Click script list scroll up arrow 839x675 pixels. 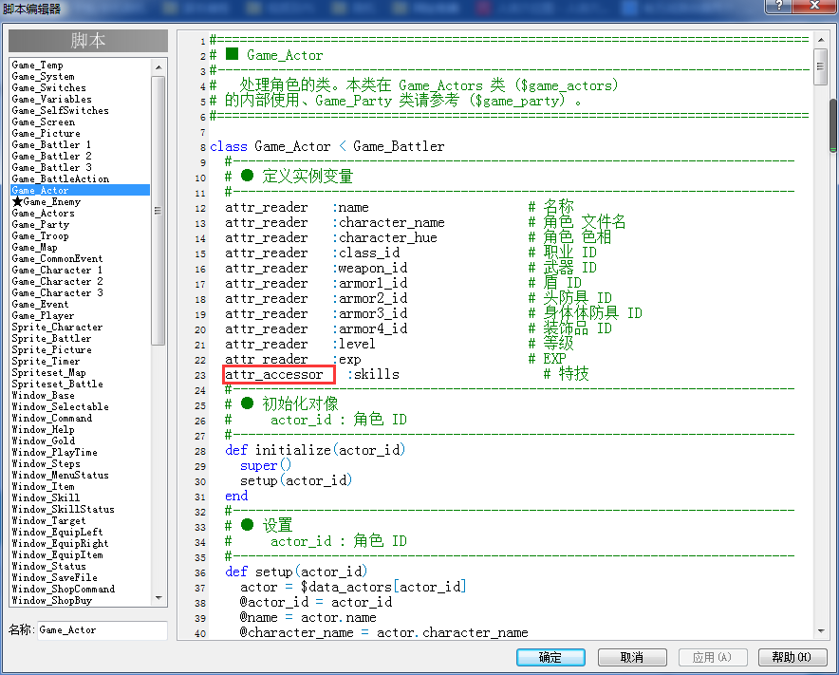tap(158, 66)
